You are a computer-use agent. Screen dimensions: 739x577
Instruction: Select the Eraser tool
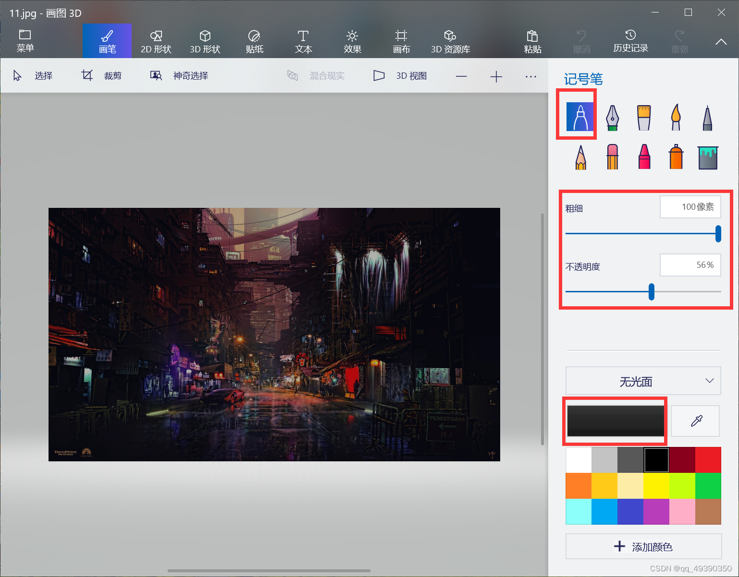612,157
